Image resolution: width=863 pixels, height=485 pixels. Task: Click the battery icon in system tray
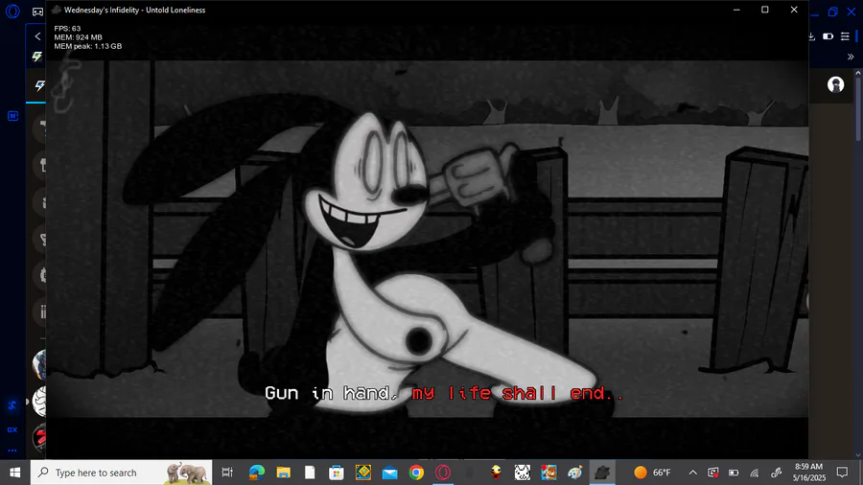pyautogui.click(x=734, y=473)
